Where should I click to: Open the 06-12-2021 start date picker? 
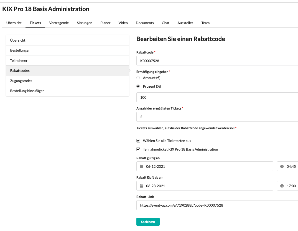(x=205, y=166)
